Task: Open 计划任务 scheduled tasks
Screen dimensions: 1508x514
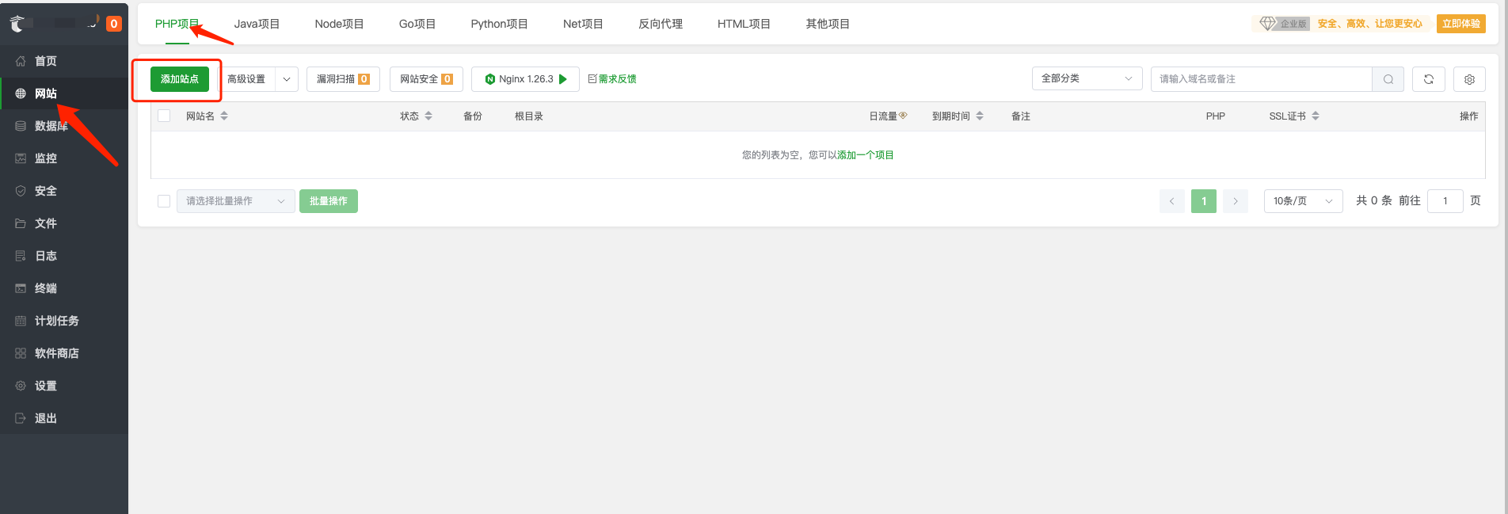Action: 63,321
